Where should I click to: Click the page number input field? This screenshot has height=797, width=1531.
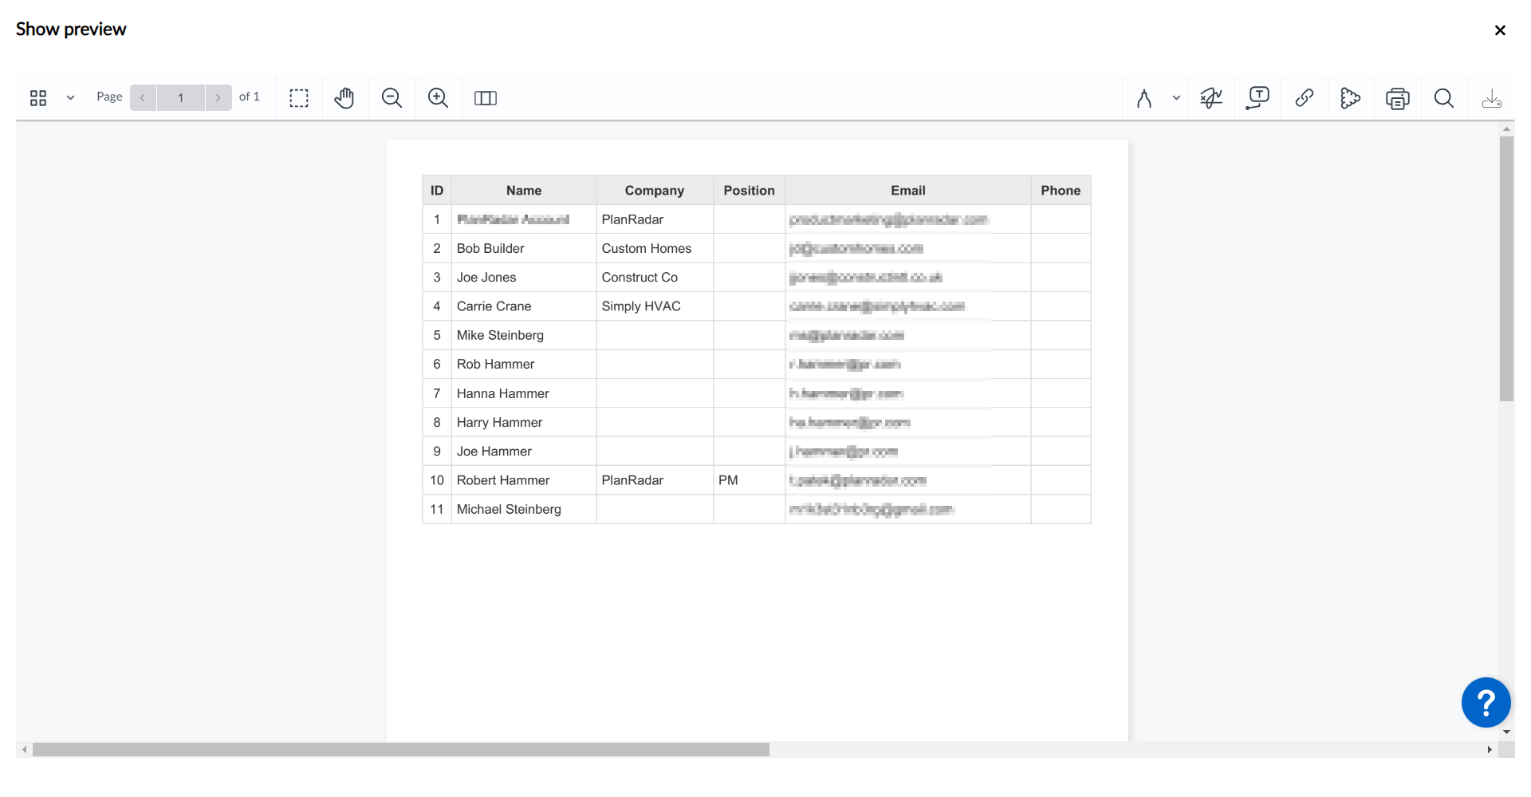click(181, 98)
